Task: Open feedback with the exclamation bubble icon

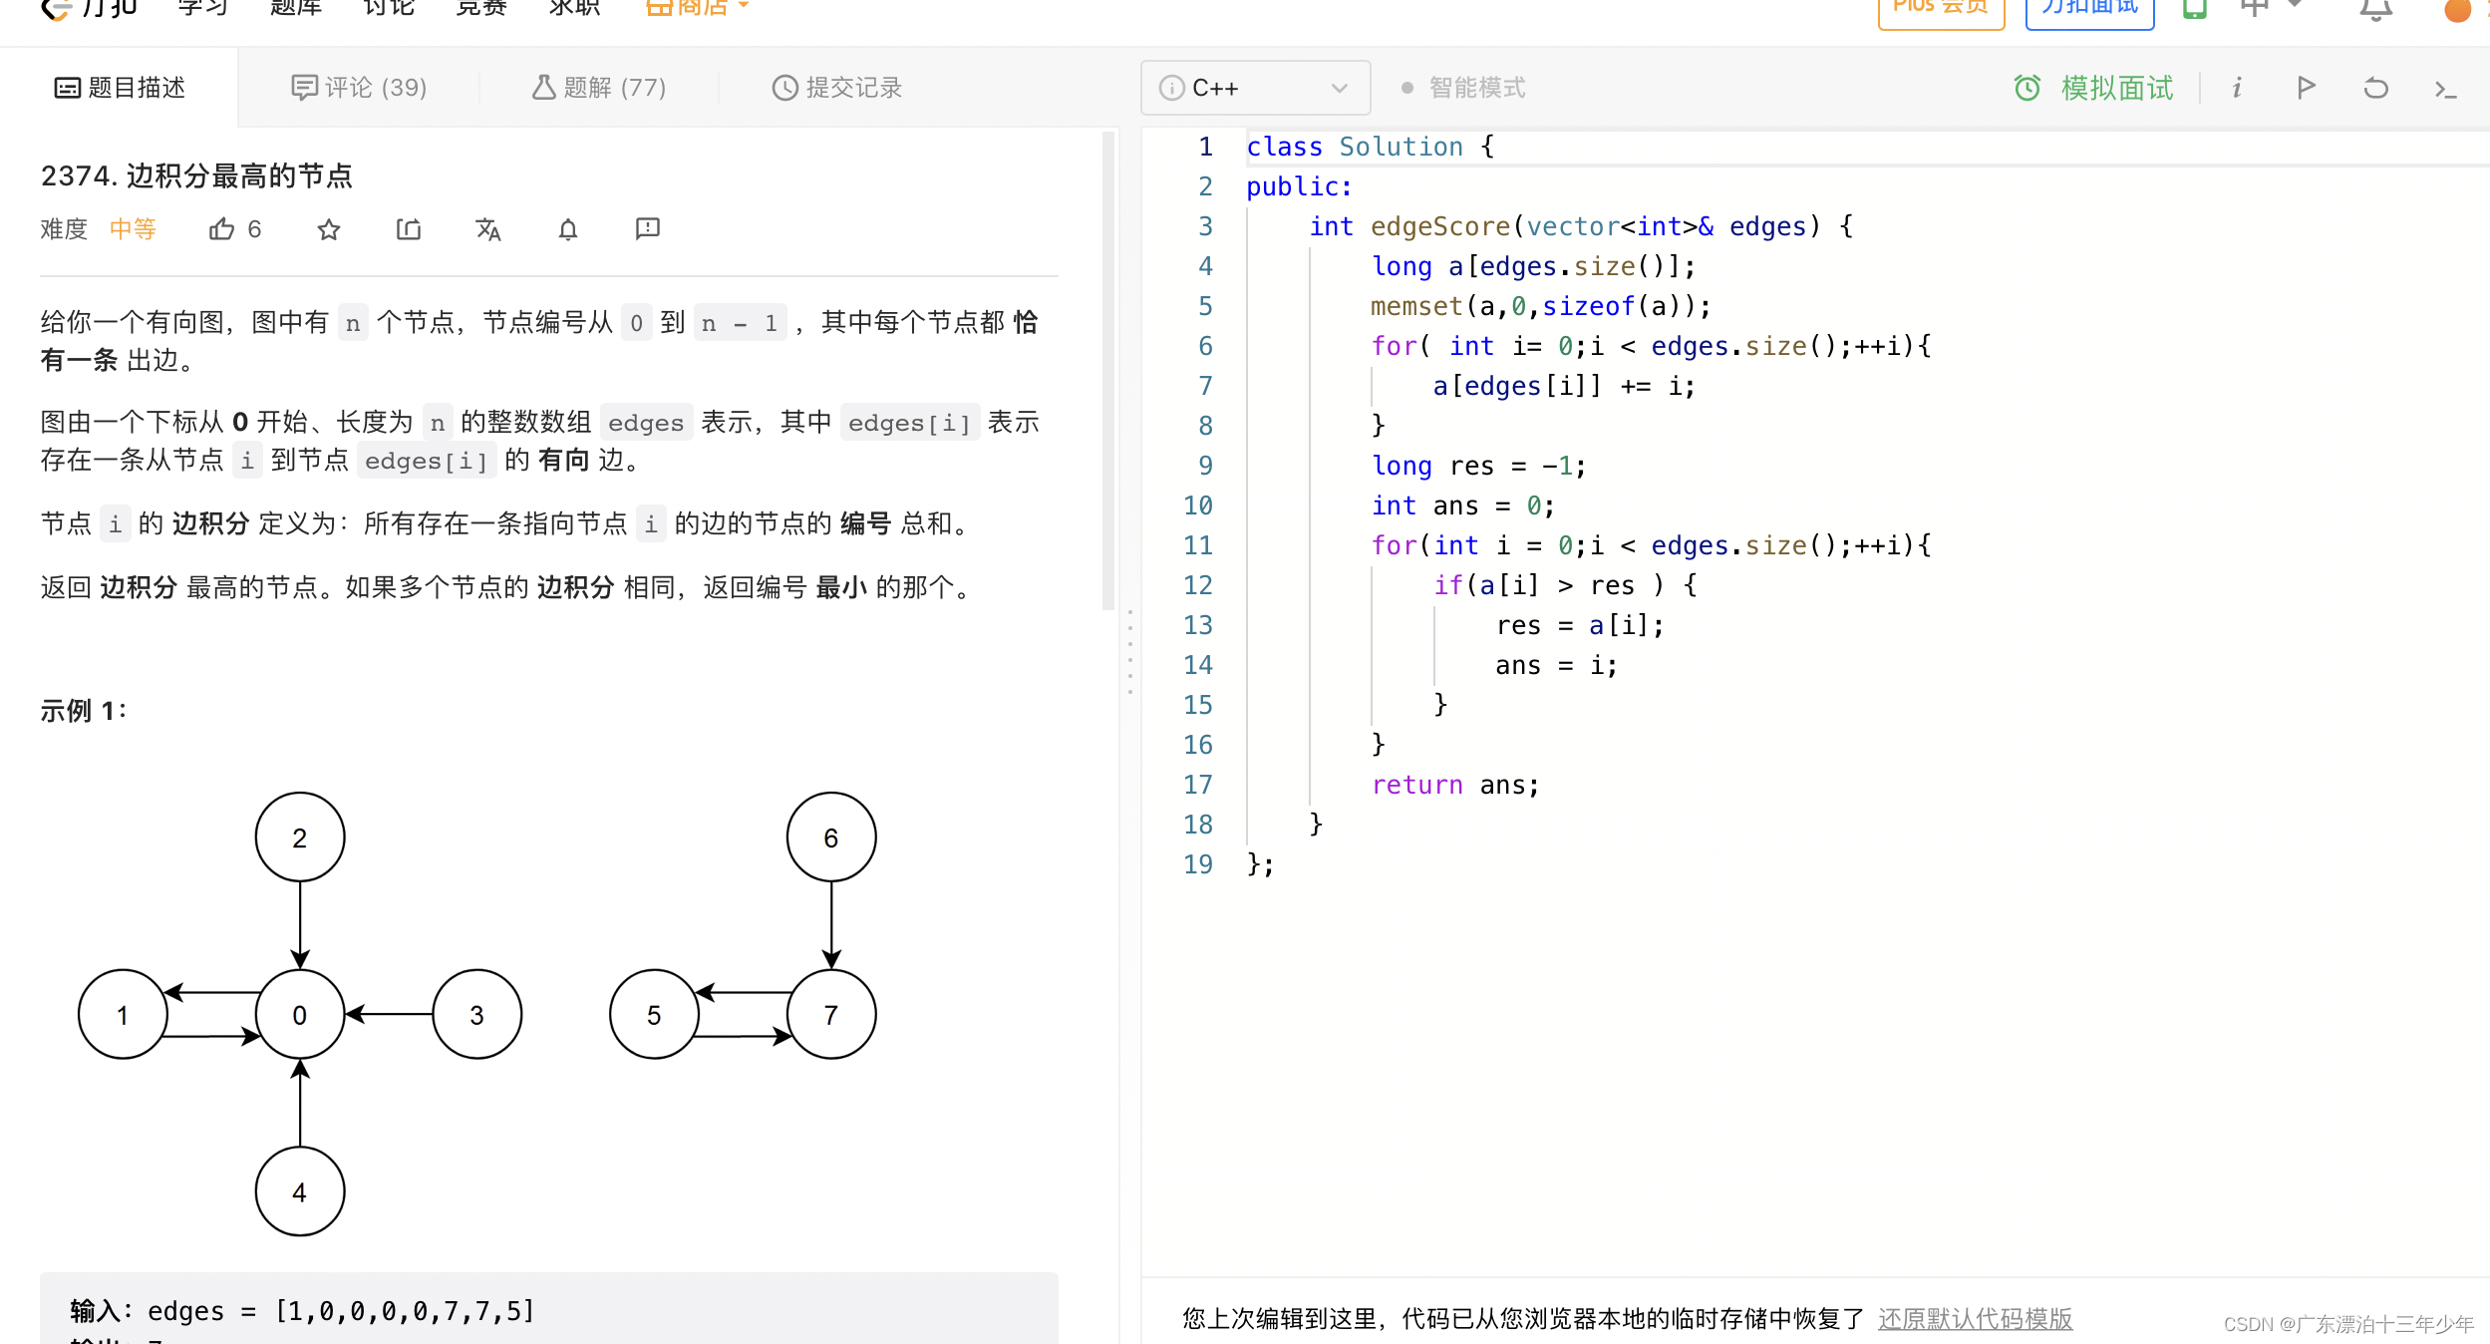Action: click(x=648, y=229)
